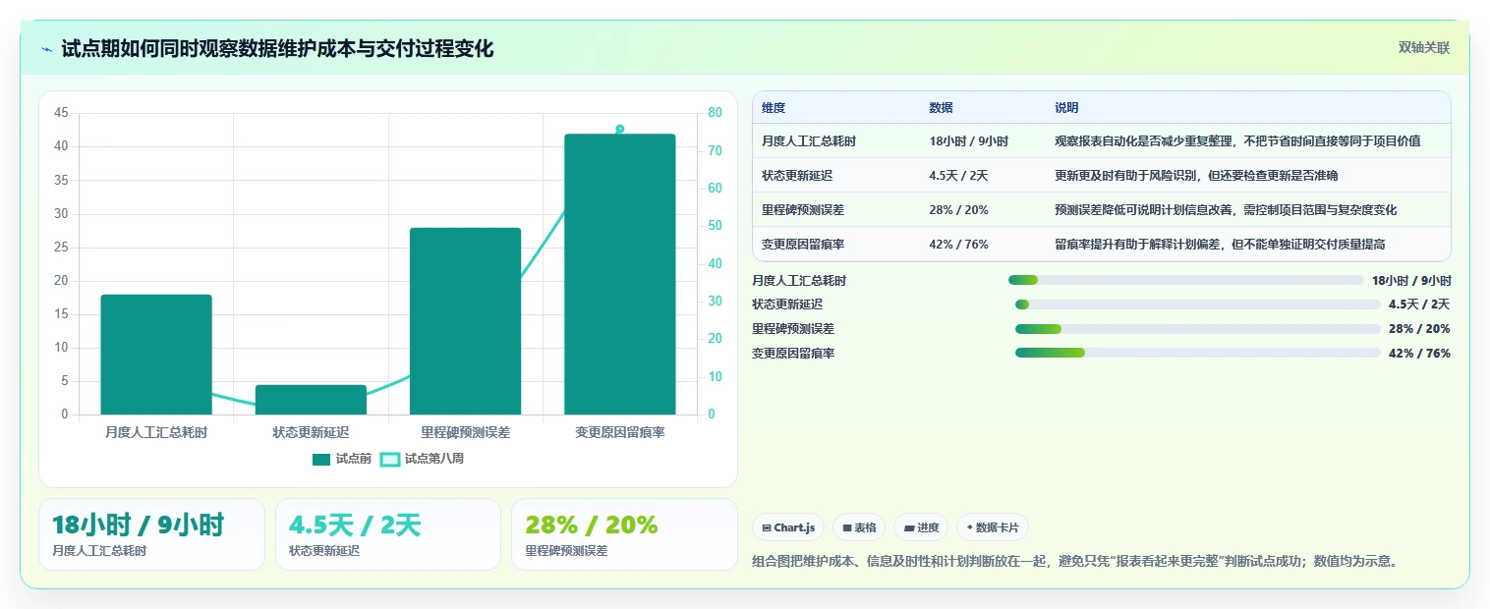The width and height of the screenshot is (1490, 609).
Task: Click footnote text starting 组合图把维护成本
Action: tap(1074, 562)
